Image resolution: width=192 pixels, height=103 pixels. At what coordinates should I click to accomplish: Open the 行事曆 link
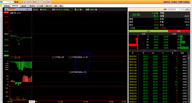(x=180, y=2)
